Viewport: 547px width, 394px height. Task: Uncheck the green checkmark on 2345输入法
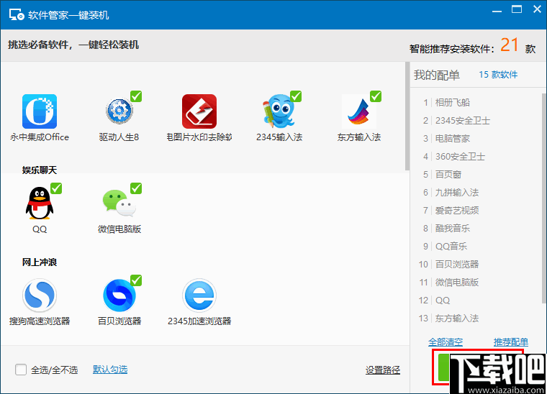point(296,96)
